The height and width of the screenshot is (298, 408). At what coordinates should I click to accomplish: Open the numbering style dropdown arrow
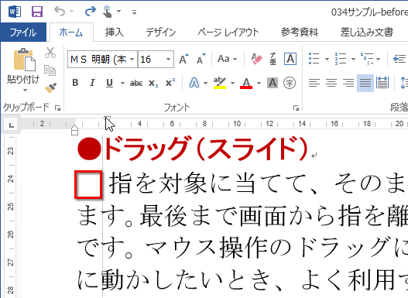pyautogui.click(x=353, y=59)
